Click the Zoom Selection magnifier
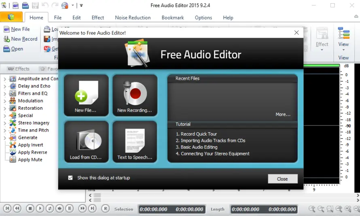360x216 pixels. tap(330, 209)
